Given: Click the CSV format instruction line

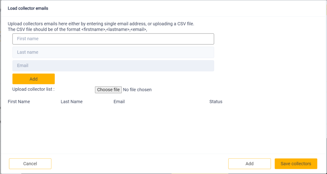Looking at the screenshot, I should tap(77, 29).
